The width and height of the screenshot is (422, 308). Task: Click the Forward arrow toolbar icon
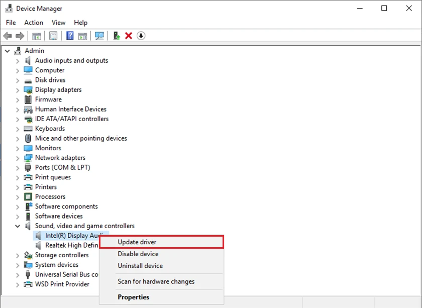(20, 36)
